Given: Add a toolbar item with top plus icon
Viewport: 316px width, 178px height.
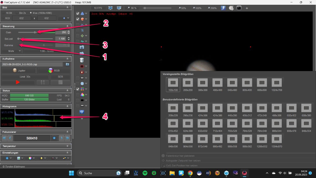Looking at the screenshot, I should click(x=247, y=8).
